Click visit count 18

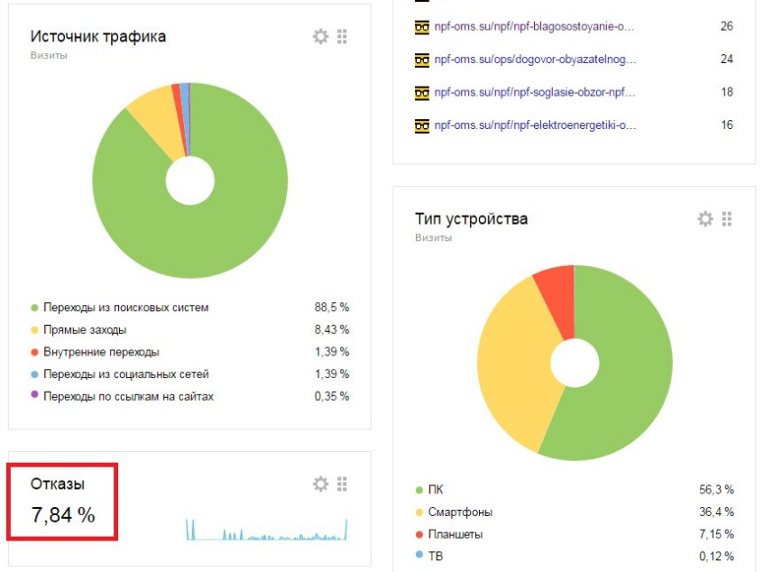(727, 92)
